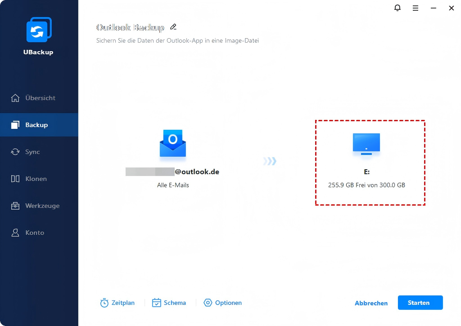This screenshot has width=461, height=326.
Task: Click the pencil icon to rename Outlook Backup
Action: click(173, 27)
